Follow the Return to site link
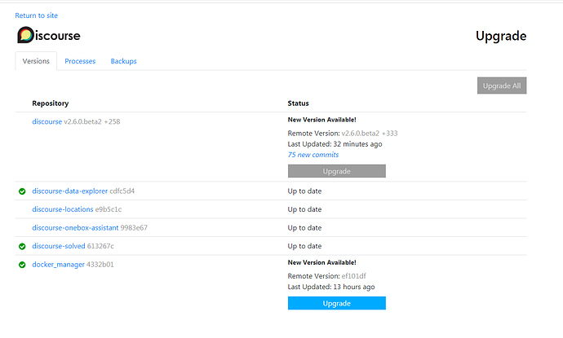Screen dimensions: 563x338 coord(36,15)
